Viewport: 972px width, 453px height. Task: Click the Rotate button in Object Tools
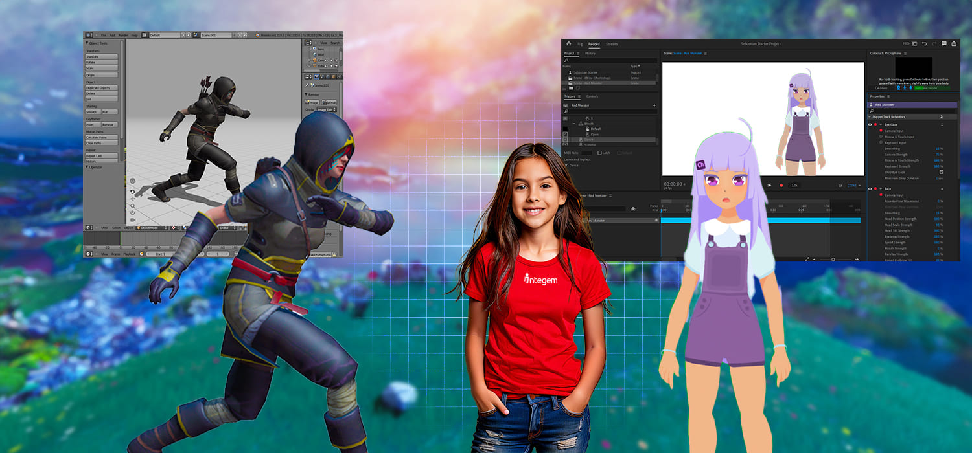click(102, 63)
